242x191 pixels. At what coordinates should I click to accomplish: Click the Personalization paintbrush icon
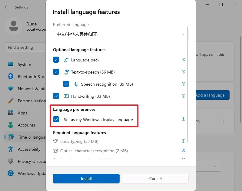tap(11, 100)
